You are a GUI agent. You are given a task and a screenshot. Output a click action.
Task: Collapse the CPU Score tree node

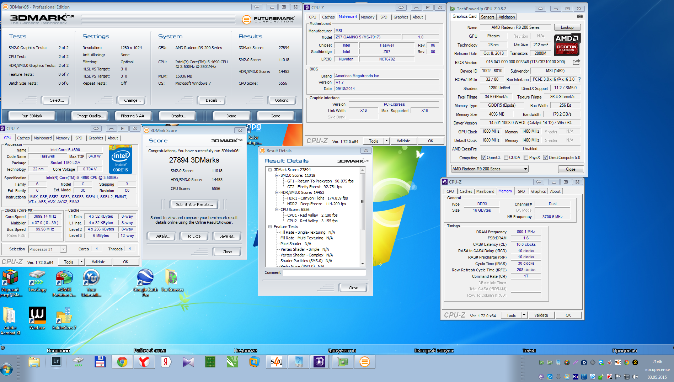click(x=277, y=209)
